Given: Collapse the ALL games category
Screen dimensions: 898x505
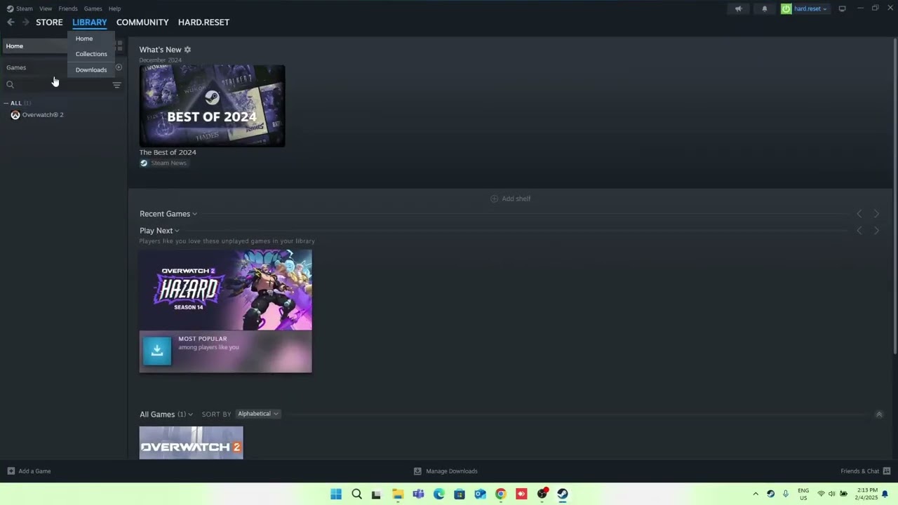Looking at the screenshot, I should [x=6, y=103].
